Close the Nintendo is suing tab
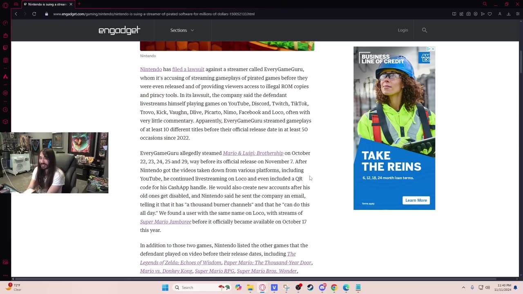The image size is (523, 294). coord(71,4)
